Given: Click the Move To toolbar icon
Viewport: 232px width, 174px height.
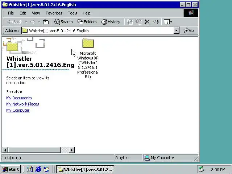Looking at the screenshot, I should [x=130, y=22].
